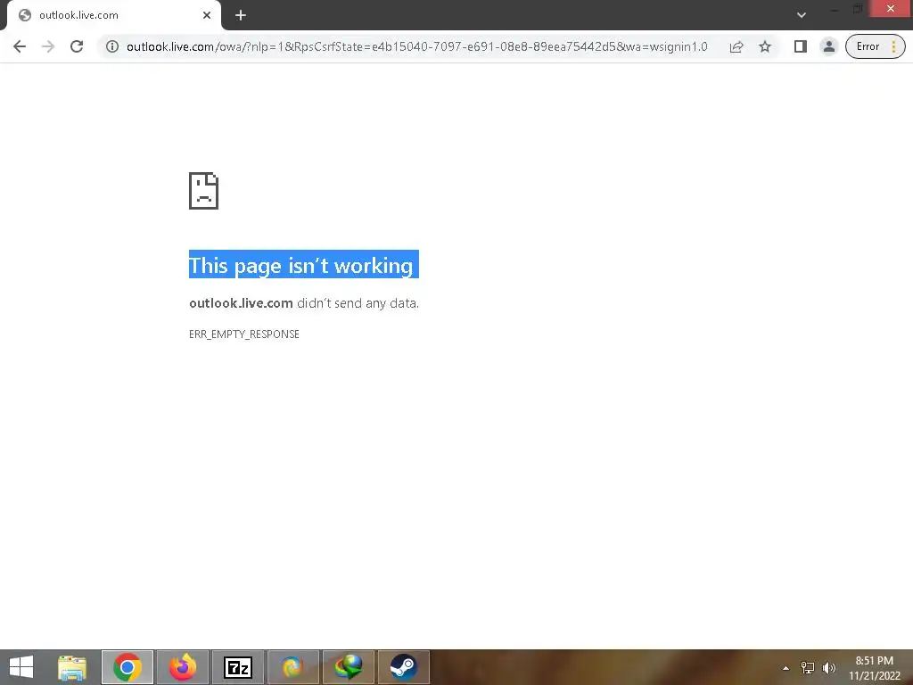Click the 'This page isn't working' heading
This screenshot has height=685, width=913.
pyautogui.click(x=303, y=265)
